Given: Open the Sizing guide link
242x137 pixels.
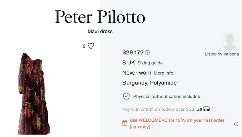Looking at the screenshot, I should [150, 63].
